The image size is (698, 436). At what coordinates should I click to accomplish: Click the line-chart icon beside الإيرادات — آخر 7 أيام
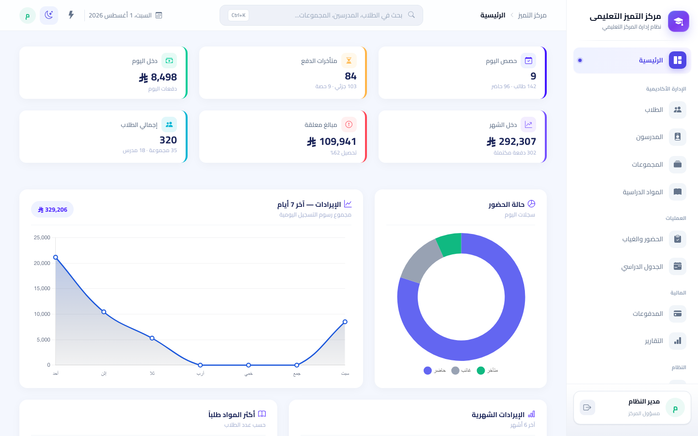(348, 204)
